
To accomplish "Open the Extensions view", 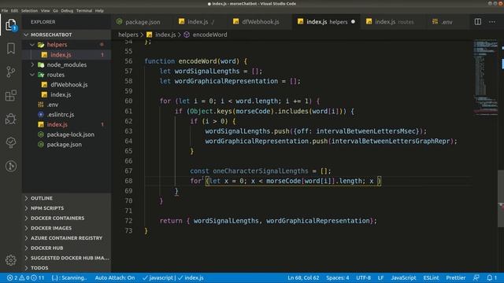I will 10,95.
